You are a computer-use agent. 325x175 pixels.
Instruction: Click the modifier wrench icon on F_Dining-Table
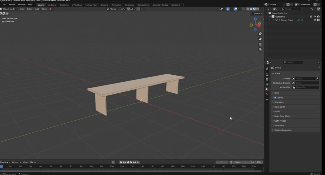point(298,20)
